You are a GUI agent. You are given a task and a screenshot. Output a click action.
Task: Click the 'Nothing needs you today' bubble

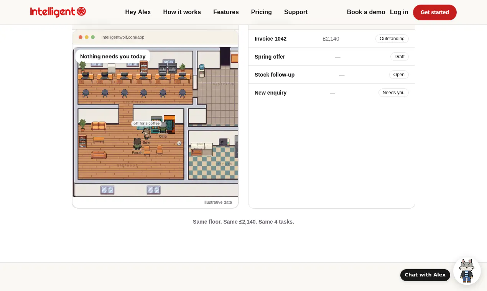[x=113, y=56]
